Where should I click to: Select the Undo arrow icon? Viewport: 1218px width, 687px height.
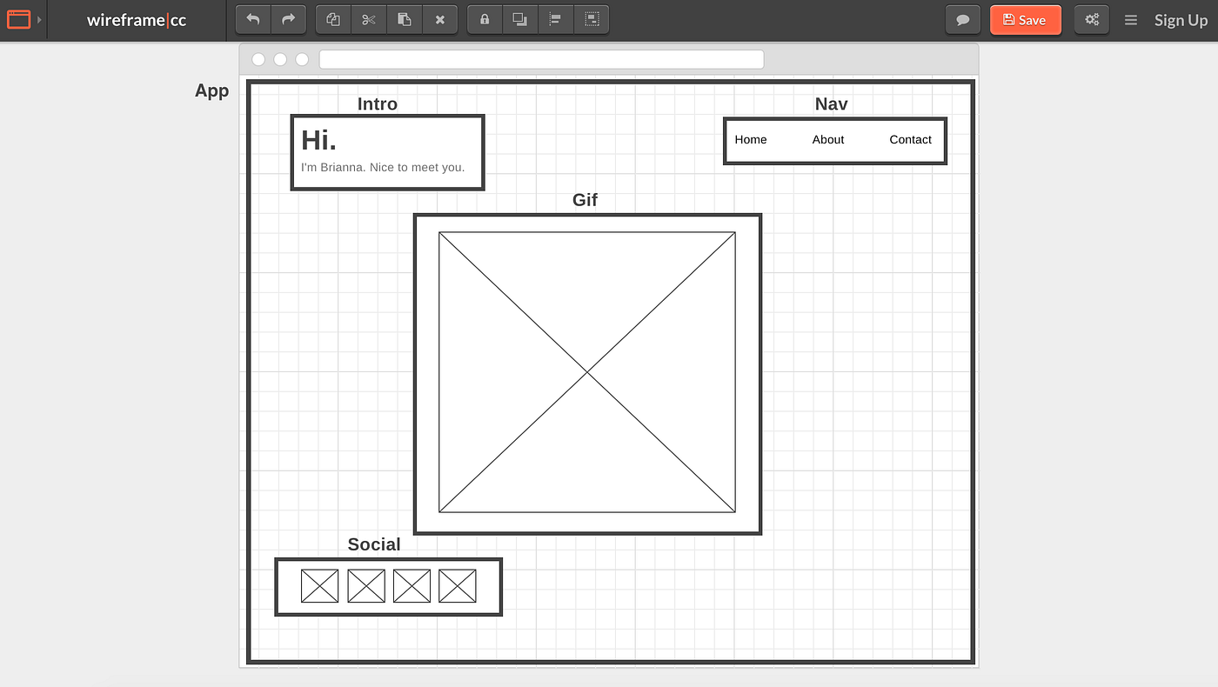click(252, 19)
